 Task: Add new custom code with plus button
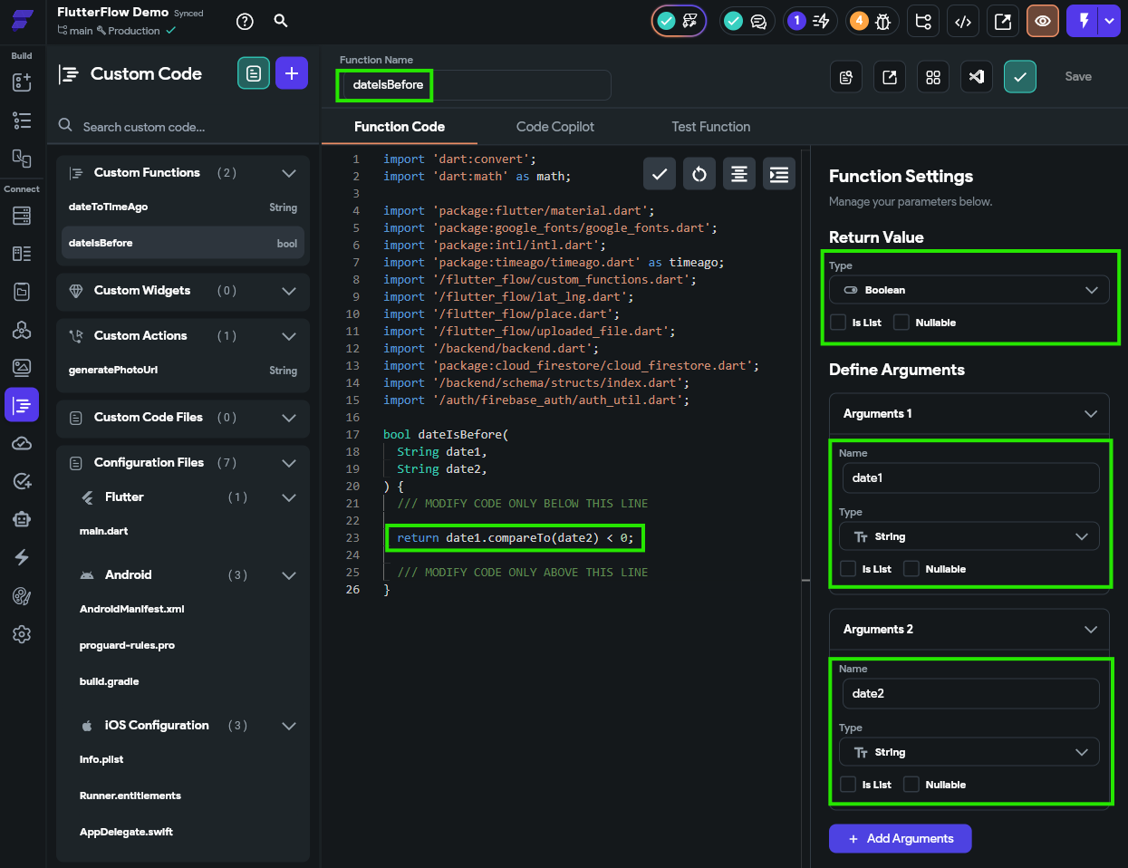(x=292, y=73)
